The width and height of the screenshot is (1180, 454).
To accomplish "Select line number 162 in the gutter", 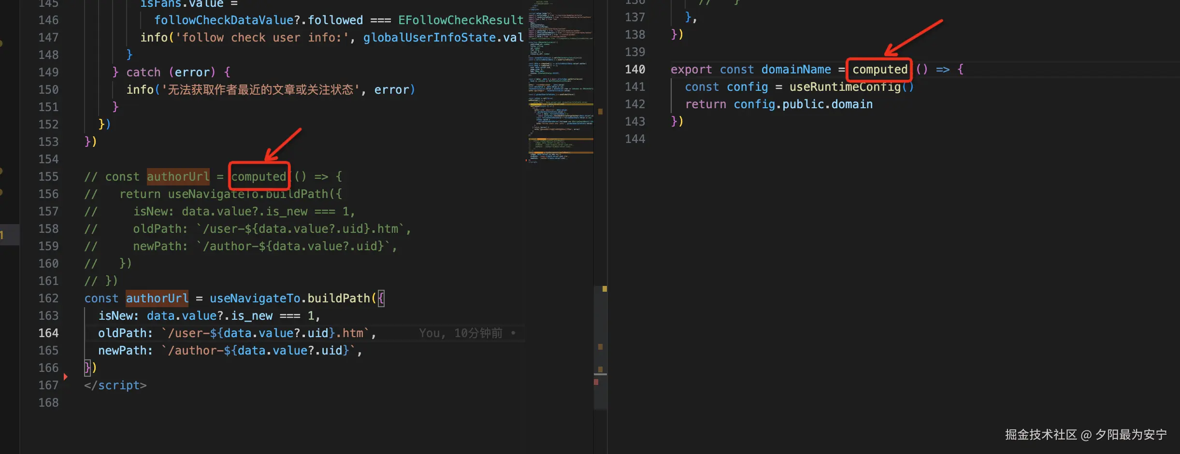I will pos(48,298).
